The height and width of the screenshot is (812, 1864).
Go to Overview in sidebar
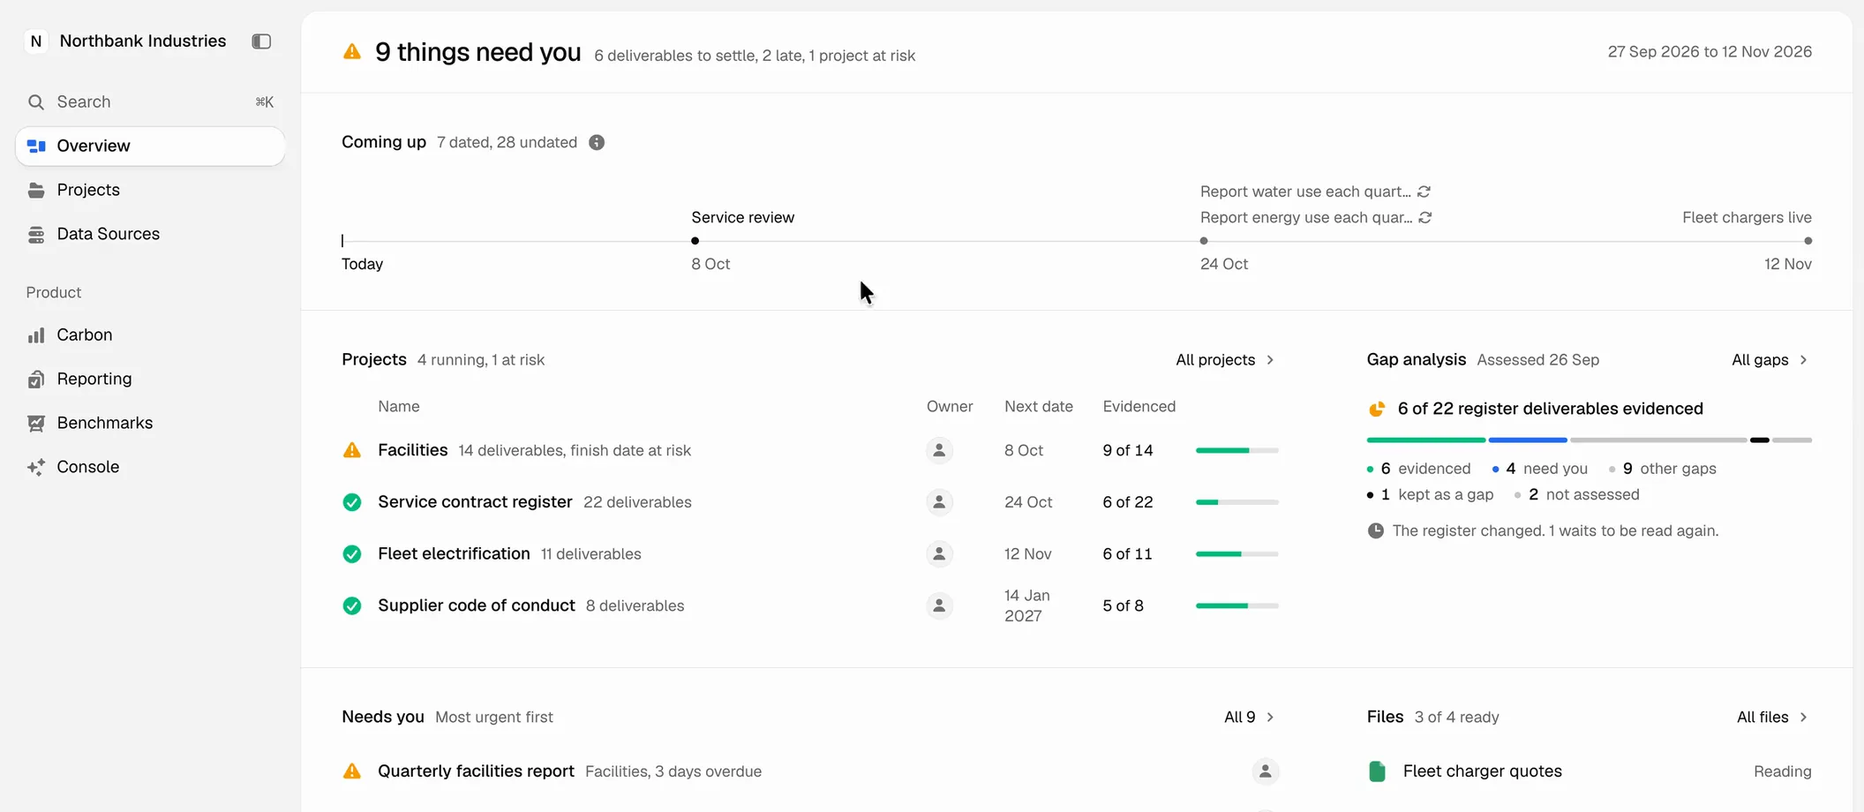click(x=150, y=146)
